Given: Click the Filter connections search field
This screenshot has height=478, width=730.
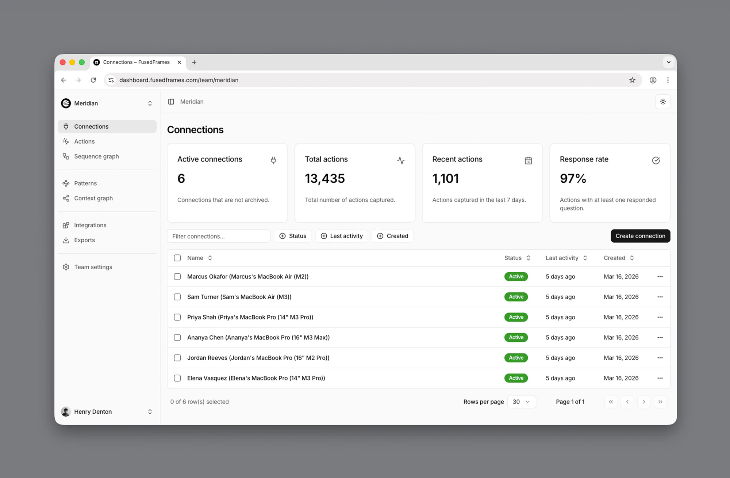Looking at the screenshot, I should coord(219,236).
